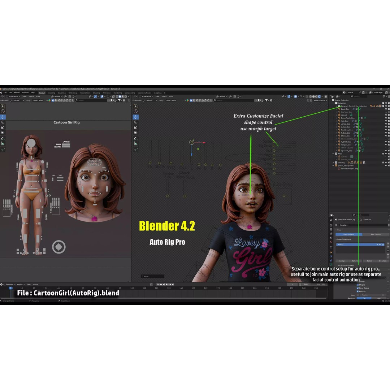The width and height of the screenshot is (390, 390).
Task: Click the Rest Position button
Action: pos(376,234)
